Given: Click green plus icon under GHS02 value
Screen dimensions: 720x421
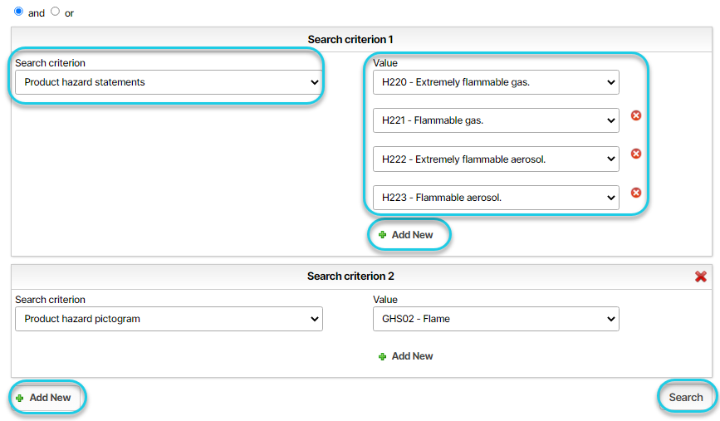Looking at the screenshot, I should tap(383, 357).
